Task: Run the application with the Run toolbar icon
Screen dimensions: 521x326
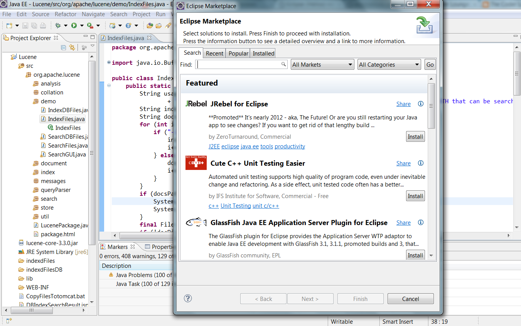Action: [x=74, y=26]
